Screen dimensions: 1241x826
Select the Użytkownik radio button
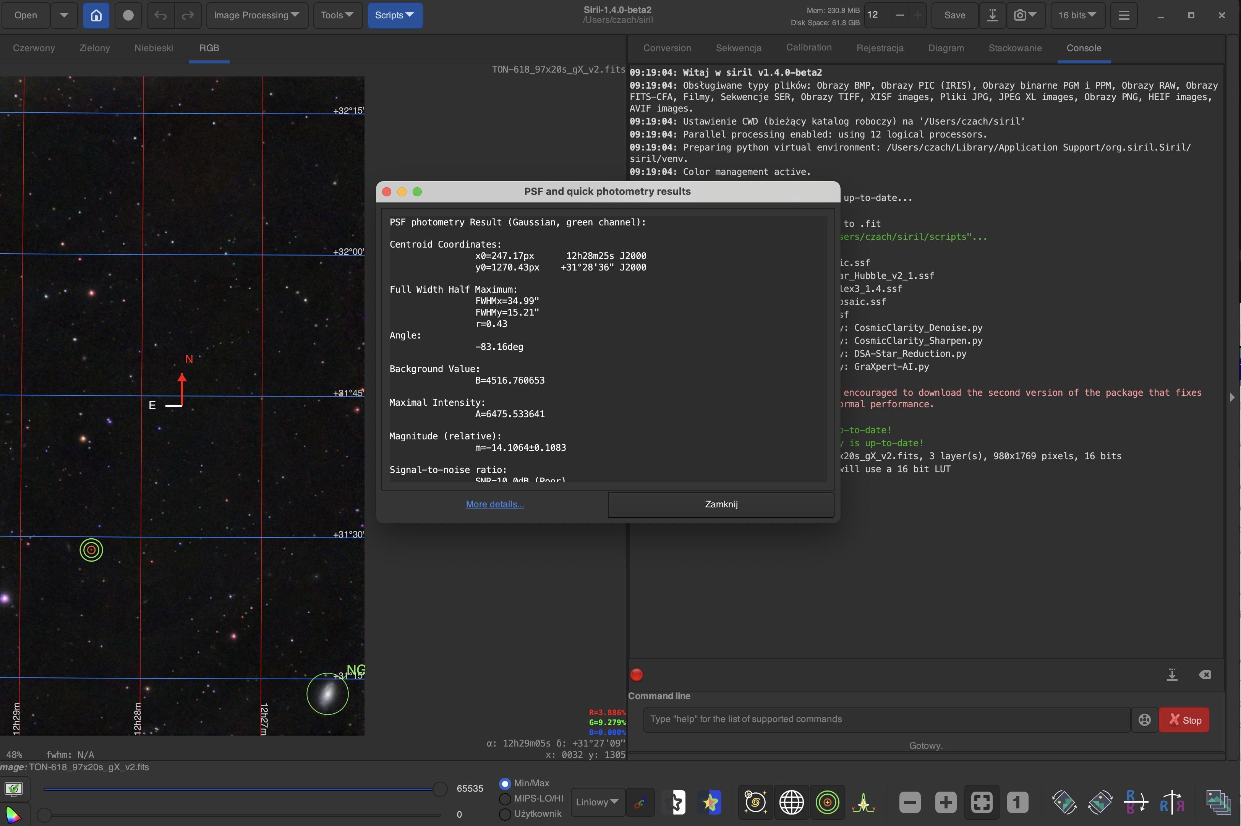(x=505, y=814)
